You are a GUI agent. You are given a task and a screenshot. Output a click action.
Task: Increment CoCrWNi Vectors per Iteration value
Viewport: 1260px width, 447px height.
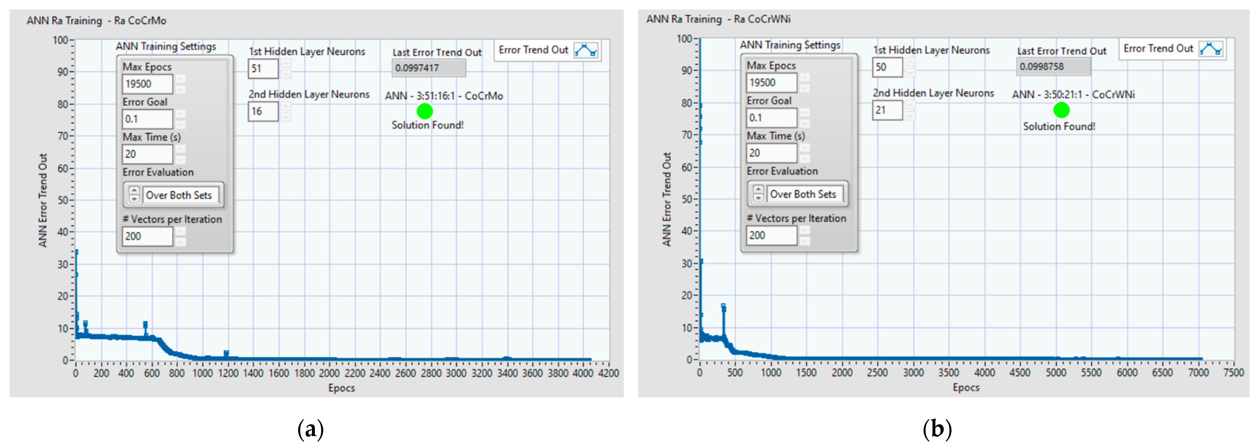coord(805,230)
